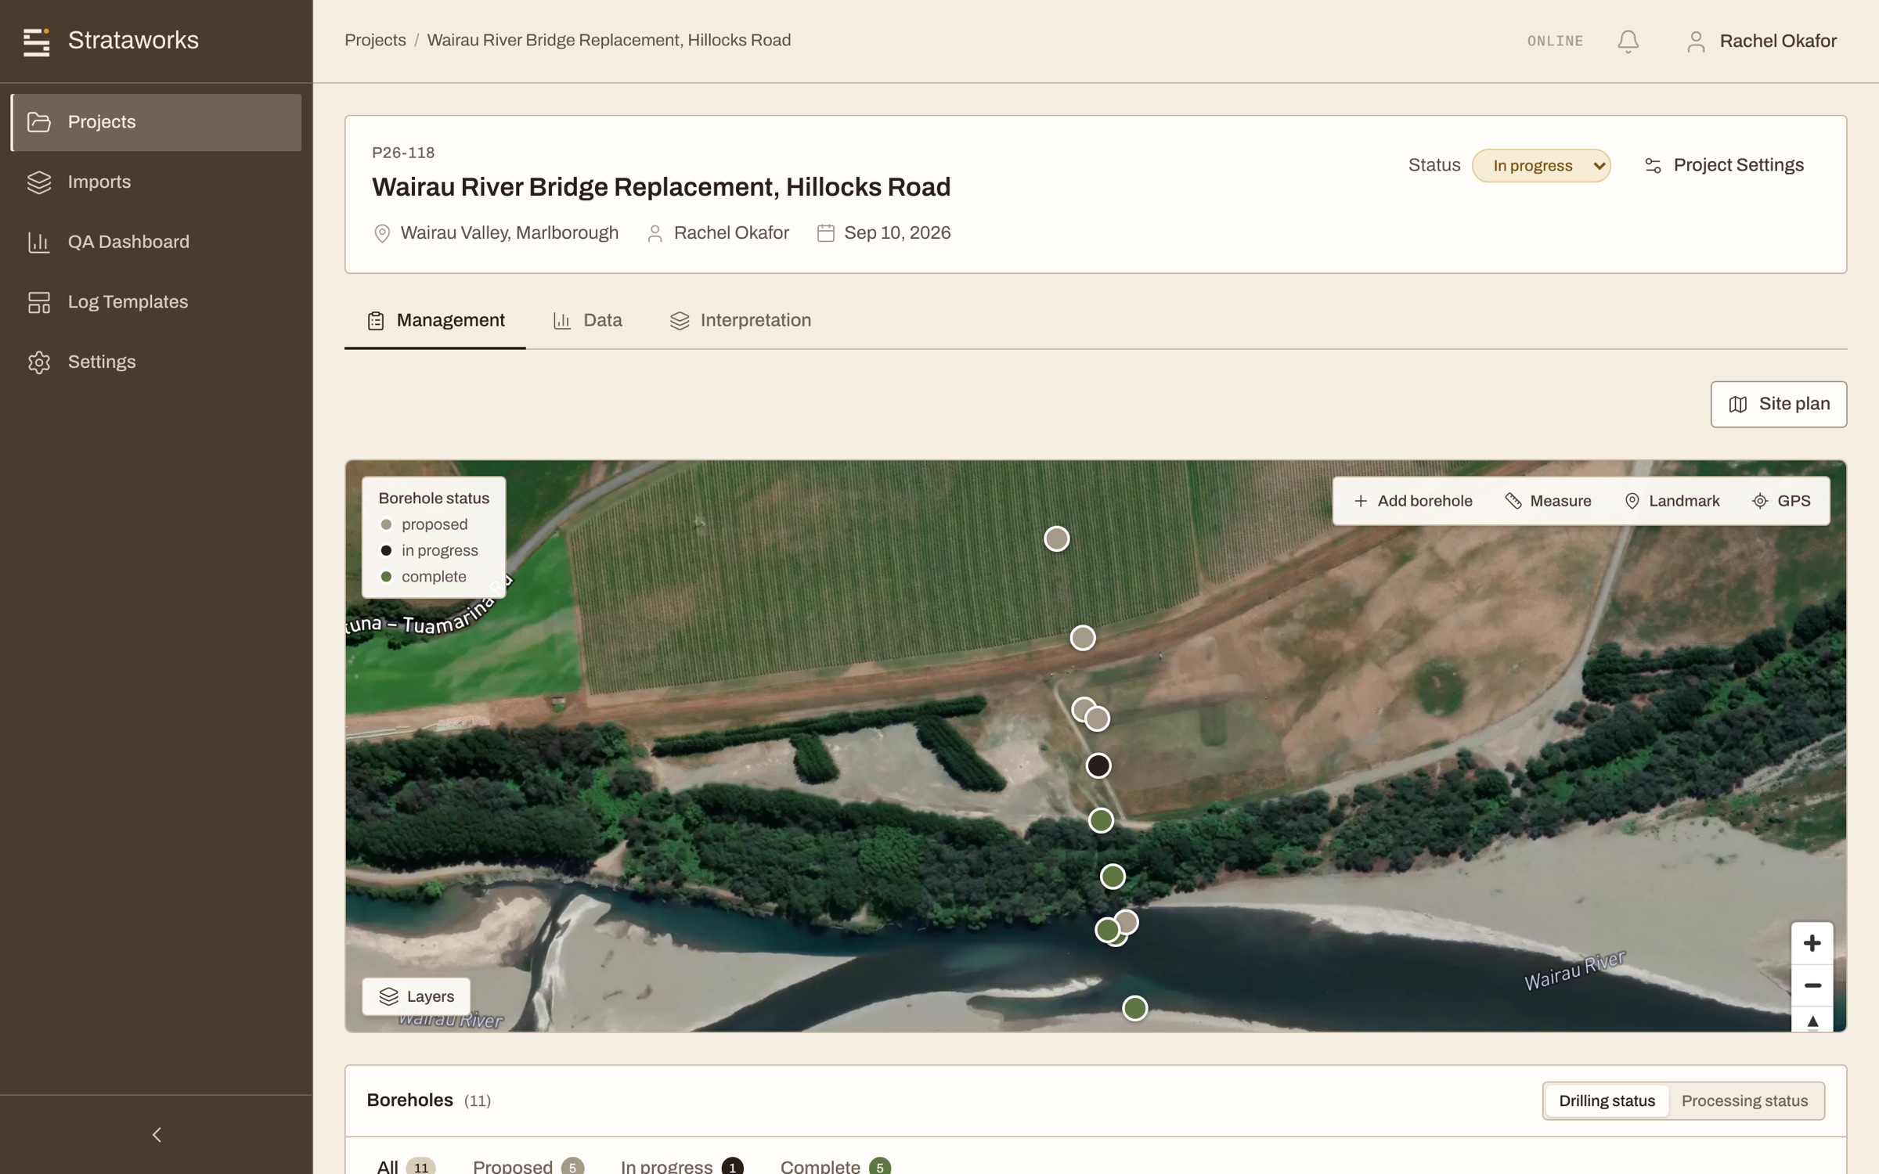Image resolution: width=1879 pixels, height=1174 pixels.
Task: Filter boreholes by In progress
Action: point(681,1166)
